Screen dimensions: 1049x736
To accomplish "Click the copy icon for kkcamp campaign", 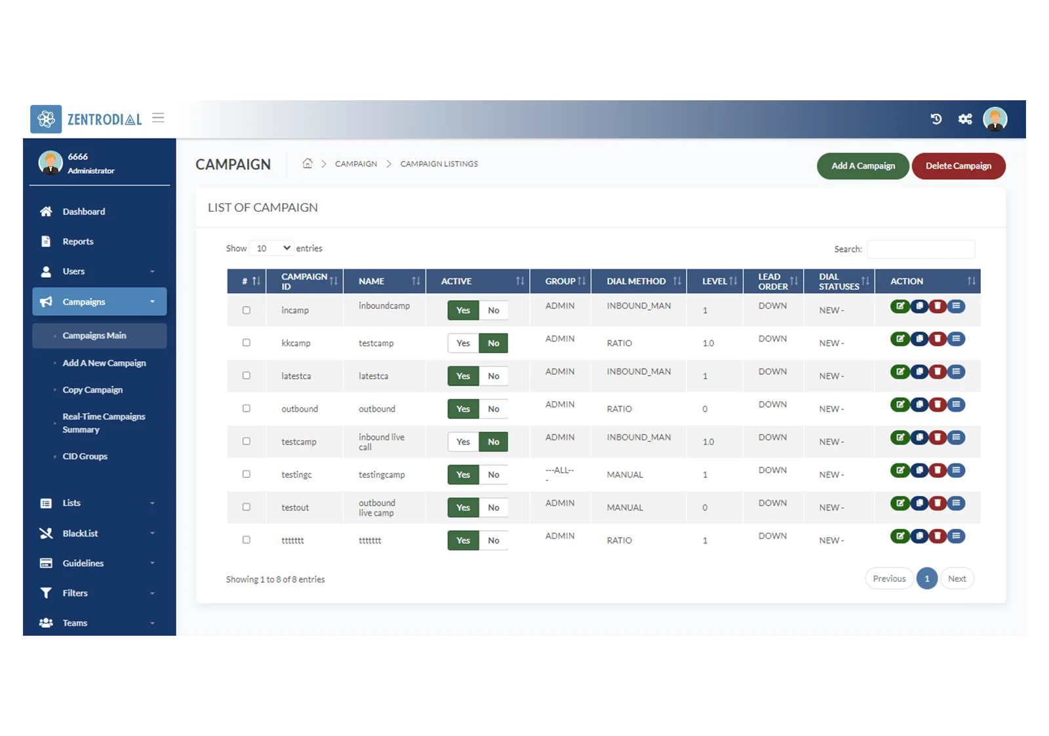I will pos(919,339).
